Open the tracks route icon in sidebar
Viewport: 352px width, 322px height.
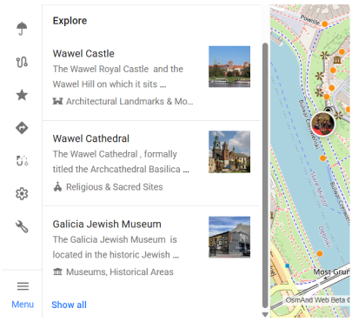(22, 62)
